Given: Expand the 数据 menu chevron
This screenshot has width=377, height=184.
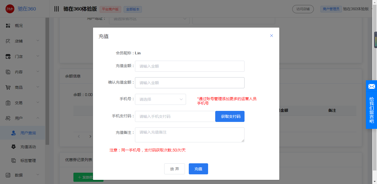Looking at the screenshot, I should 38,175.
